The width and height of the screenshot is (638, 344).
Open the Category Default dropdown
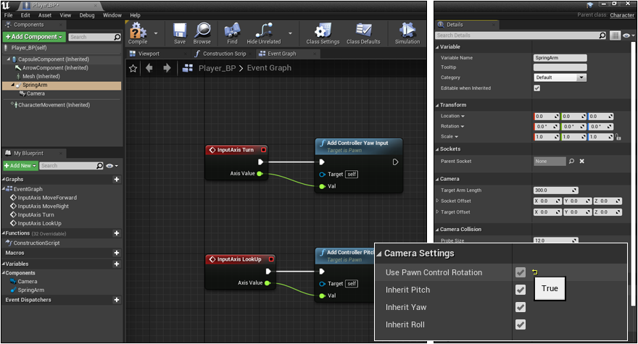click(x=560, y=77)
